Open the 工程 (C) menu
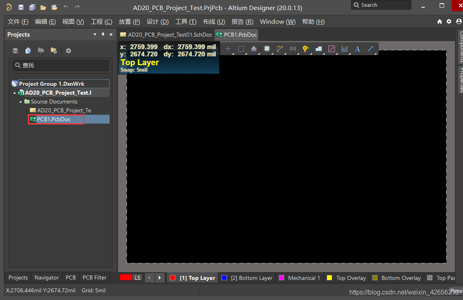 (101, 21)
